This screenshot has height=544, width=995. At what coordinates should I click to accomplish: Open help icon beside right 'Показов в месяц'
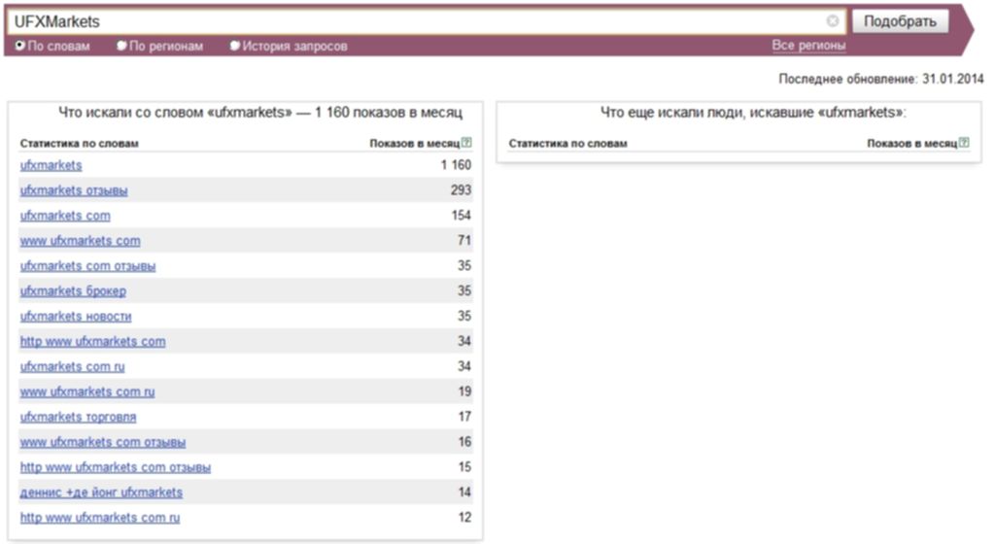[964, 143]
